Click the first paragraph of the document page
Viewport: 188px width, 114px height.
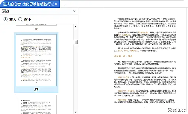pos(145,24)
